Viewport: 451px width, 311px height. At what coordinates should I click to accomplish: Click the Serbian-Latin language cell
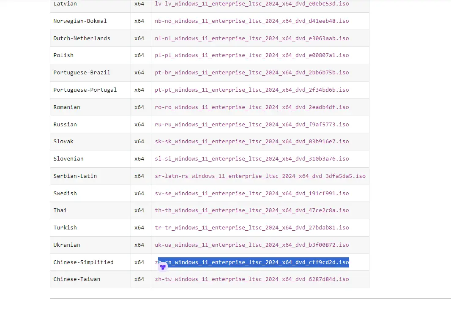[x=90, y=176]
